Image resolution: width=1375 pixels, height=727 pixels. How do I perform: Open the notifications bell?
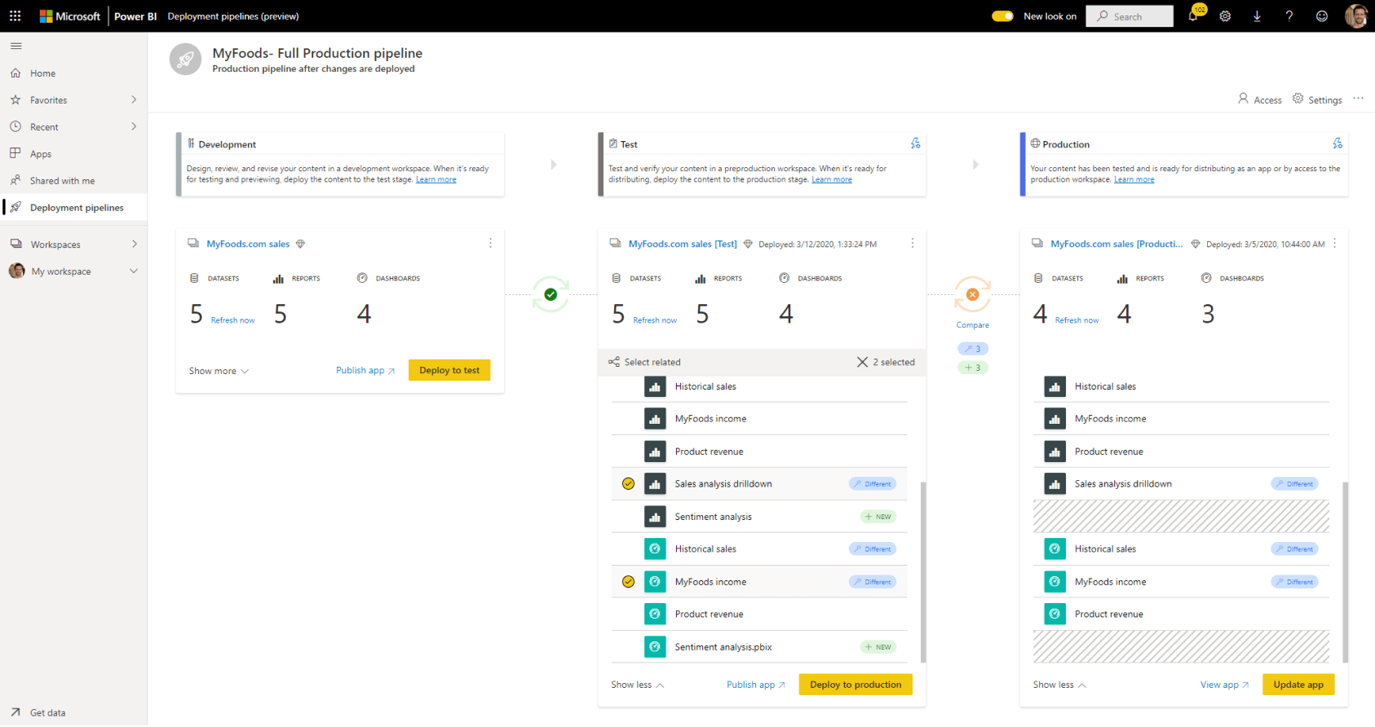[x=1193, y=16]
